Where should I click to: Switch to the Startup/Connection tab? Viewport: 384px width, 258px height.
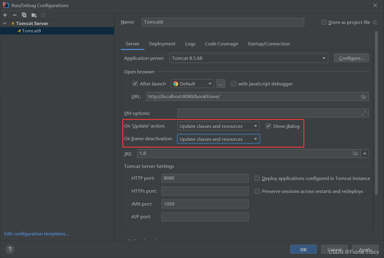pyautogui.click(x=269, y=44)
